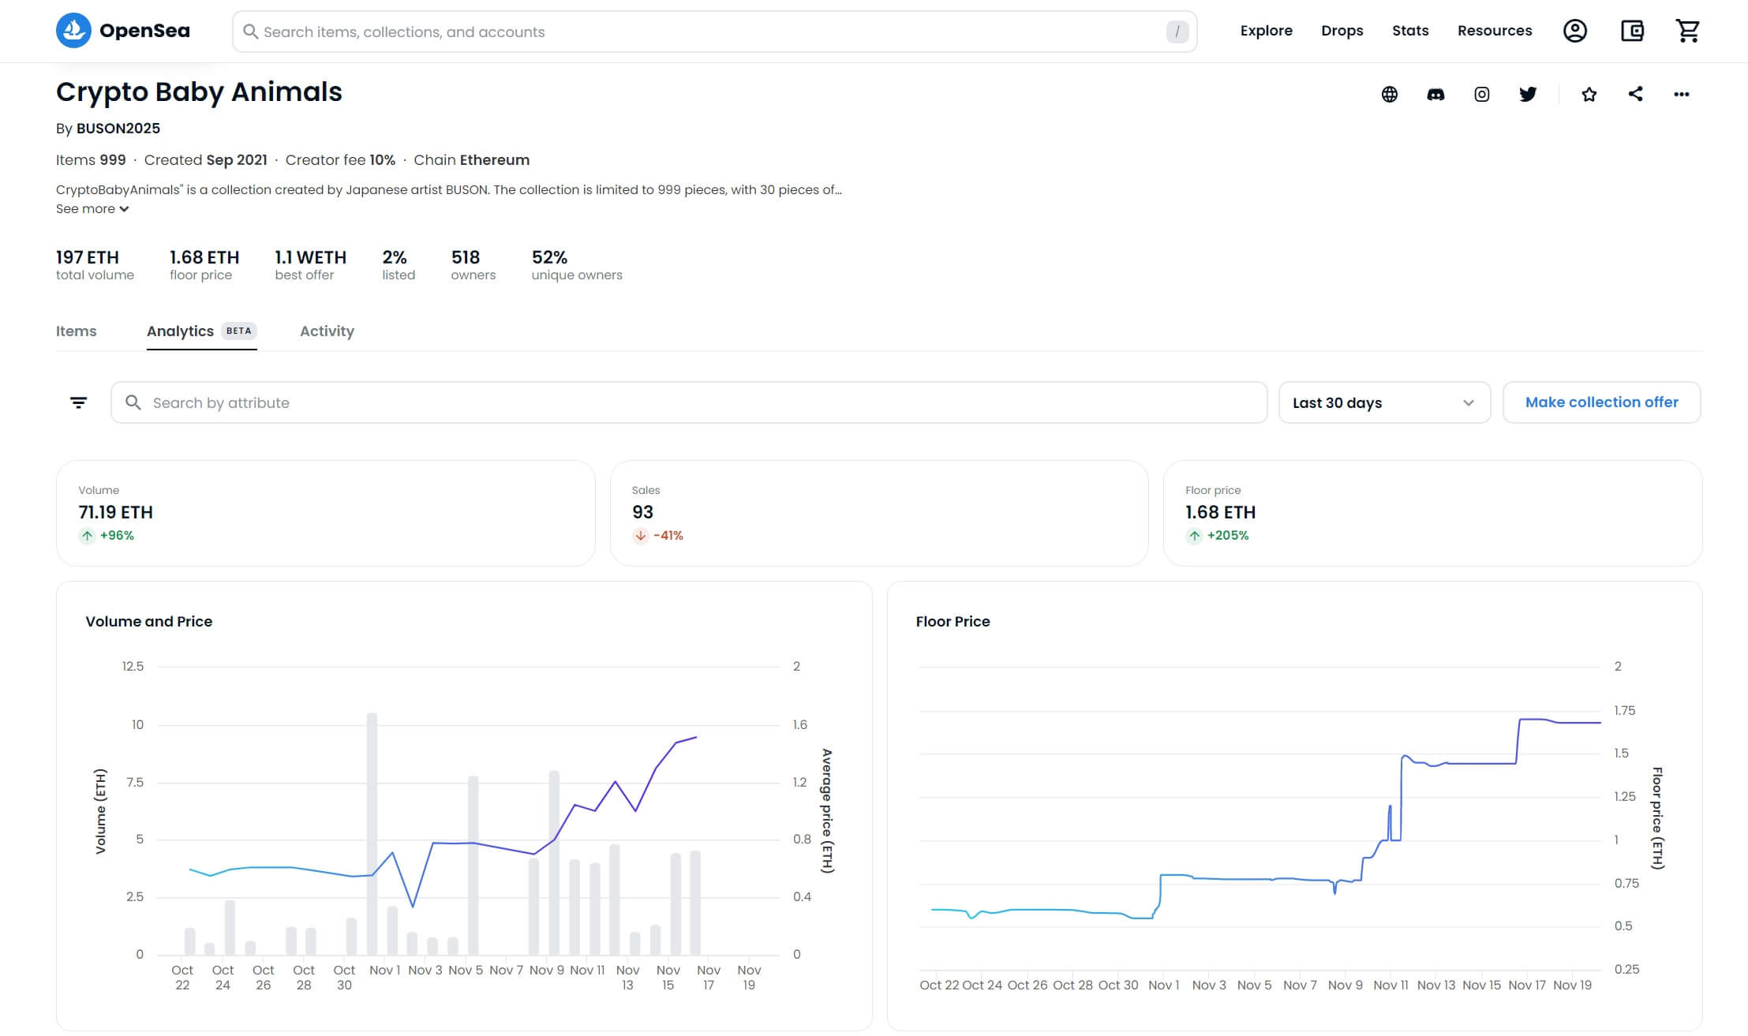
Task: Visit the collection website globe icon
Action: click(x=1390, y=95)
